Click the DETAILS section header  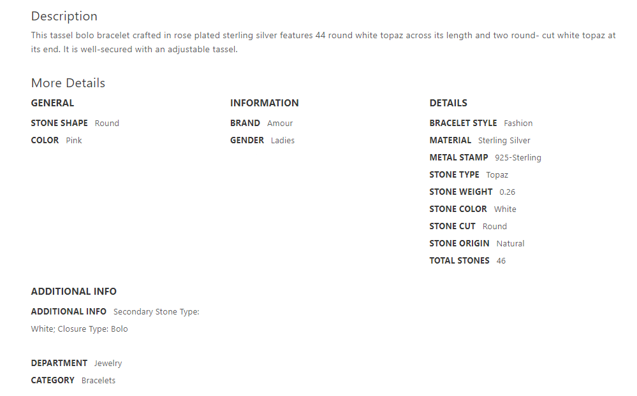[x=448, y=103]
